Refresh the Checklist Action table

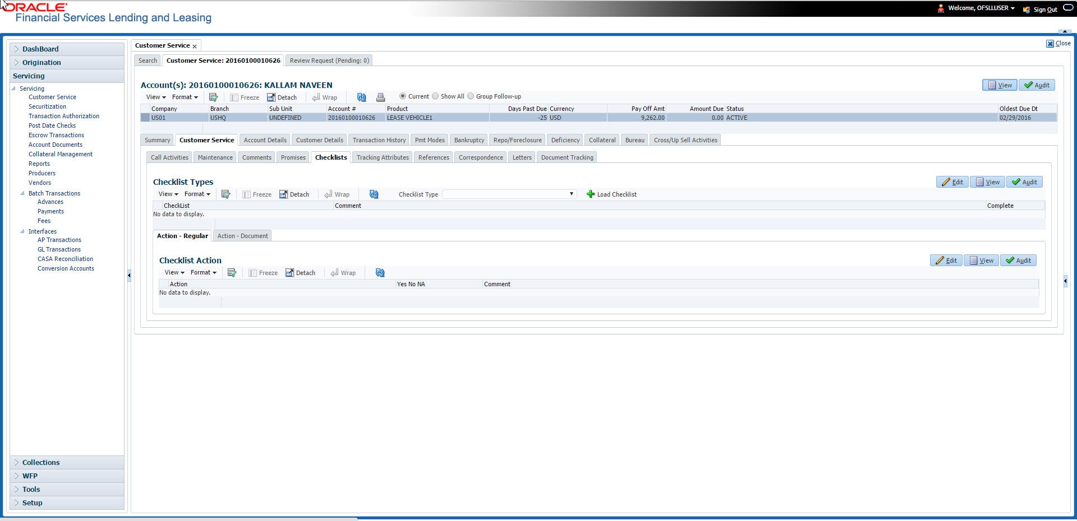pyautogui.click(x=380, y=272)
